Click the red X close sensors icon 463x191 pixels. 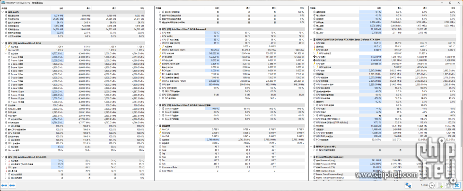[x=457, y=185]
